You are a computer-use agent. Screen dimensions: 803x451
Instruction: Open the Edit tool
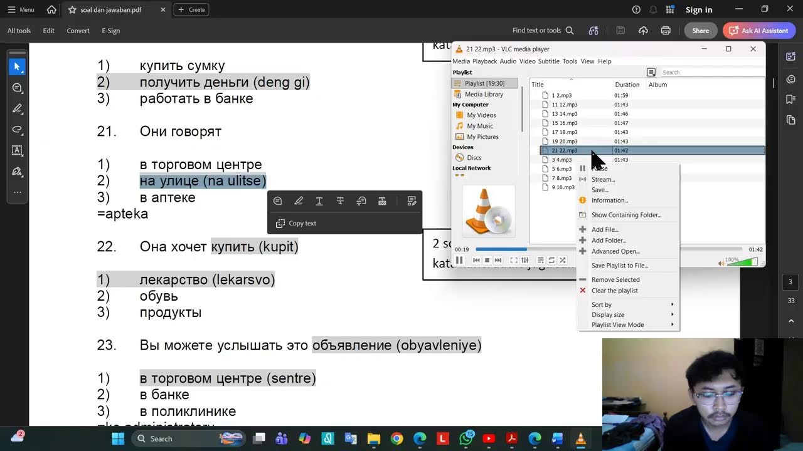tap(48, 31)
